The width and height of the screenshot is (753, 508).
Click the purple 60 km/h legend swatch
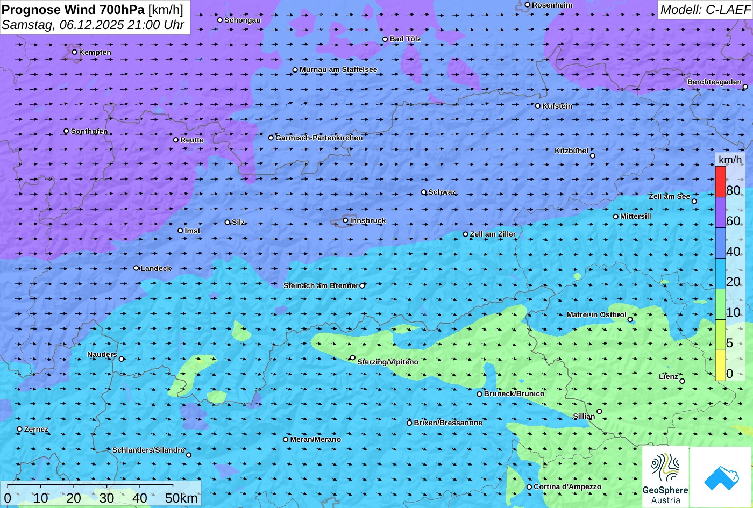click(x=720, y=212)
